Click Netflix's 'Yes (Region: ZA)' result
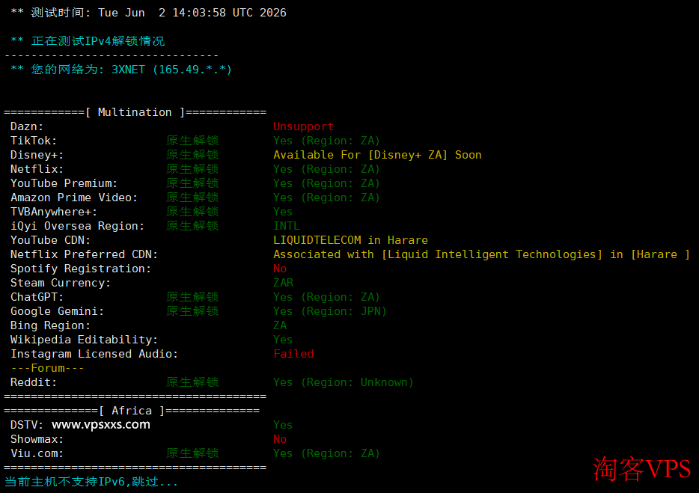Image resolution: width=699 pixels, height=493 pixels. coord(326,169)
